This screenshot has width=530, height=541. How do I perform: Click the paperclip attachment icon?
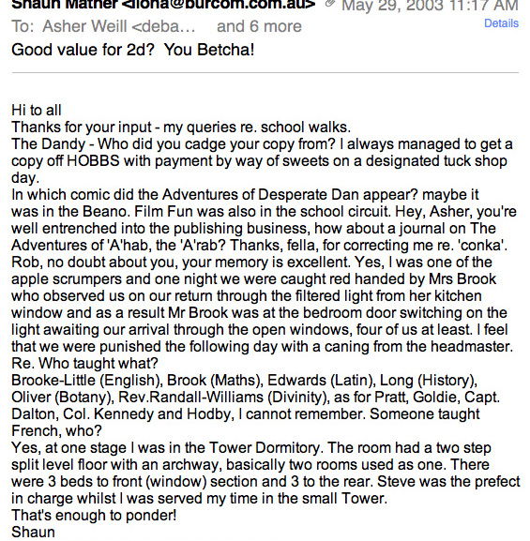pos(329,4)
